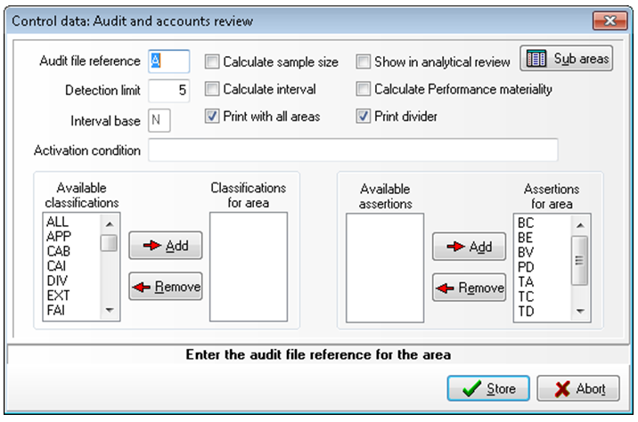
Task: Enable Show in analytical review
Action: (x=364, y=61)
